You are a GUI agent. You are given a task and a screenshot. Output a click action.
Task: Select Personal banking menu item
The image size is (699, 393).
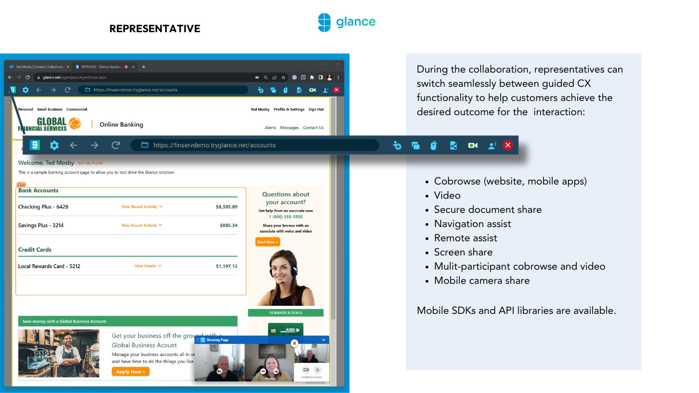[26, 109]
